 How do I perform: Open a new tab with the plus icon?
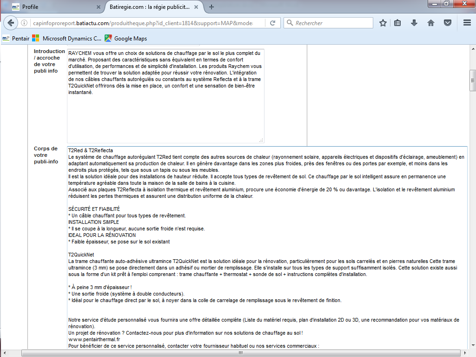pos(212,7)
